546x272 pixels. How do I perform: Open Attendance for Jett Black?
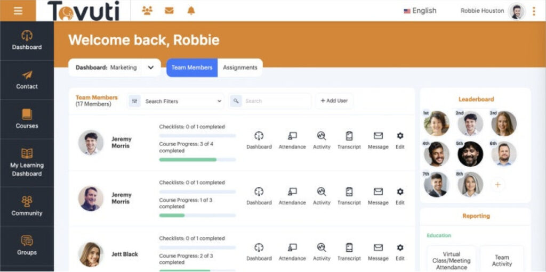(x=292, y=252)
